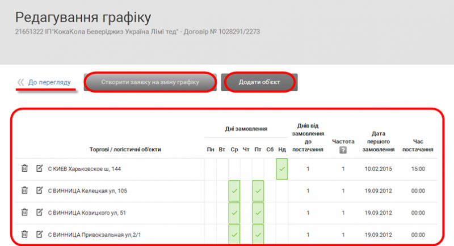Enable Пн for КИЕВ Харьковское ш, 144
Screen dimensions: 454x246
[x=211, y=169]
